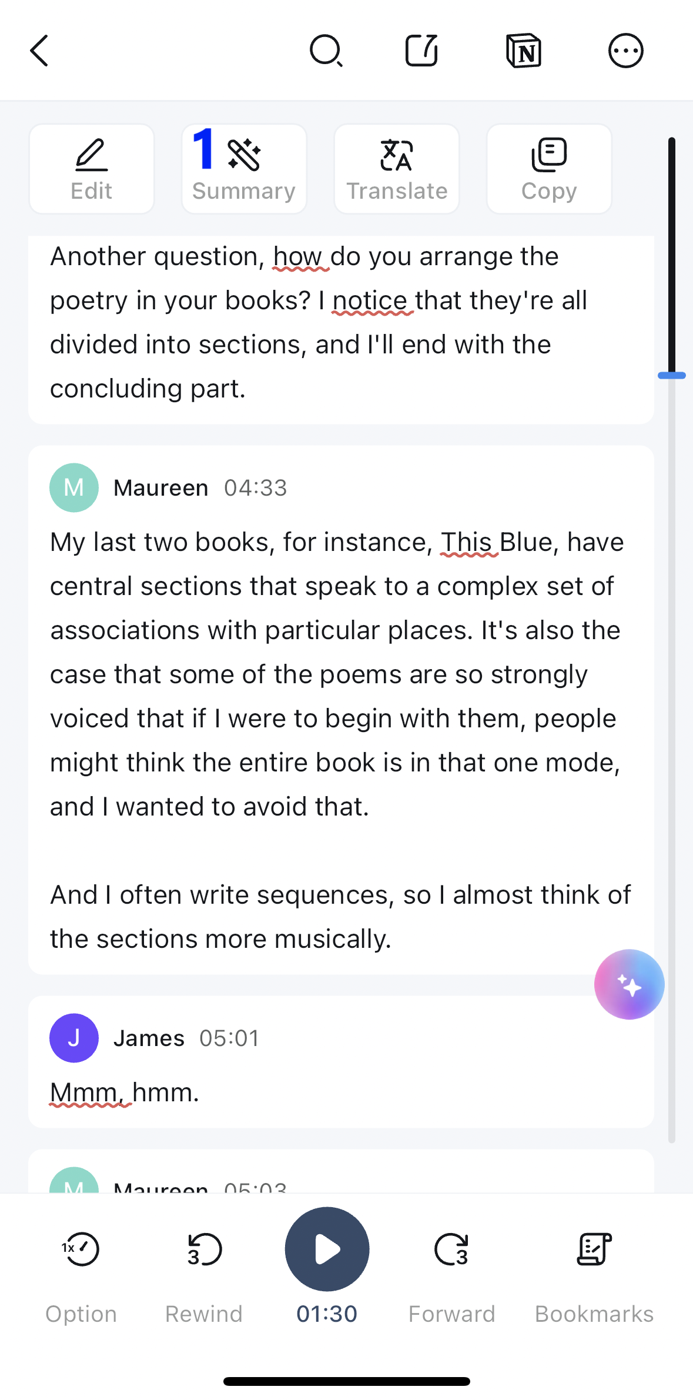Tap the AI sparkle floating button
The width and height of the screenshot is (693, 1400).
coord(629,984)
